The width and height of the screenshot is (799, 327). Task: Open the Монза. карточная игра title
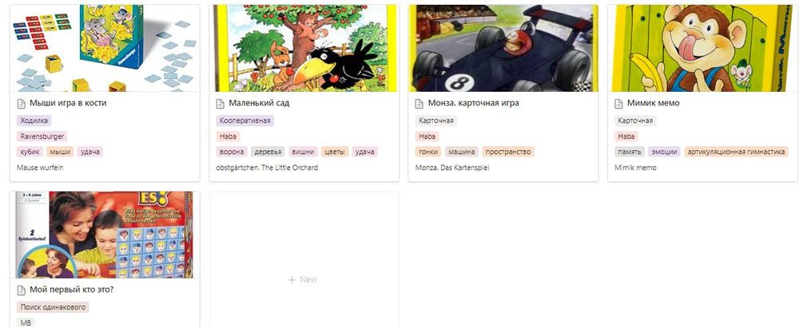(x=473, y=103)
